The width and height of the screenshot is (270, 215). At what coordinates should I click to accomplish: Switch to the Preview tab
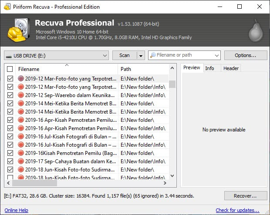click(x=192, y=67)
